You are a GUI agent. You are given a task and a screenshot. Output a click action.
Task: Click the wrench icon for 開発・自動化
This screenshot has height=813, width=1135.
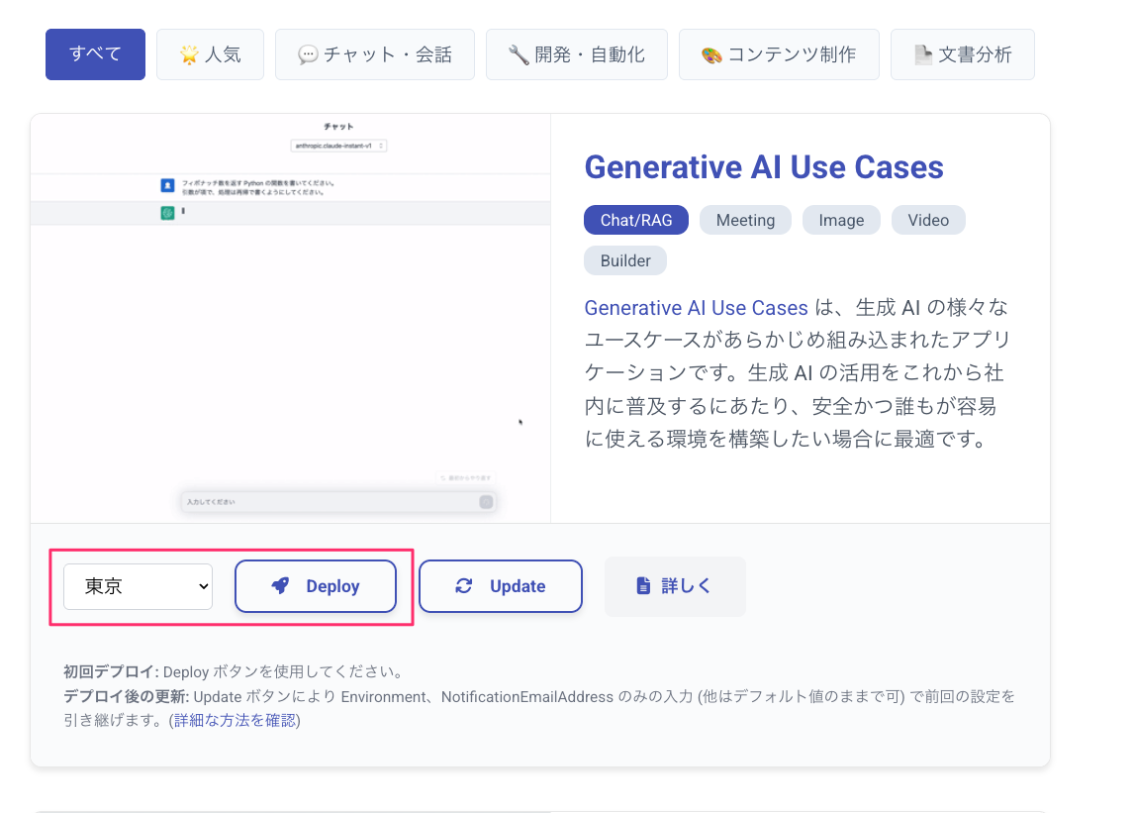coord(518,55)
